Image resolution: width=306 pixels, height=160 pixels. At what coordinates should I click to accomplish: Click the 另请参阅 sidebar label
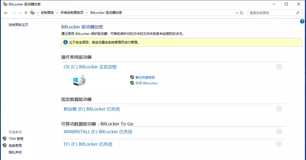click(15, 132)
